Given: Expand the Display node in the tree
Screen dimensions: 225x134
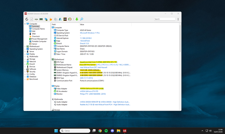Looking at the screenshot, I should click(25, 54).
